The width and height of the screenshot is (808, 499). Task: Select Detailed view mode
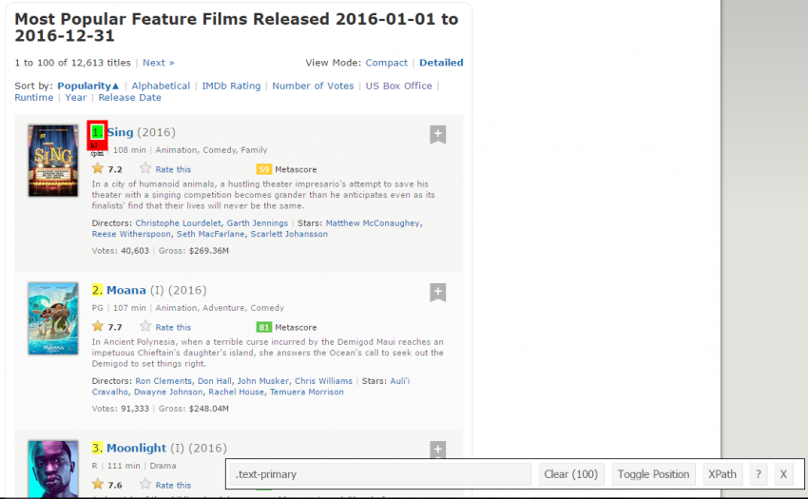point(441,63)
